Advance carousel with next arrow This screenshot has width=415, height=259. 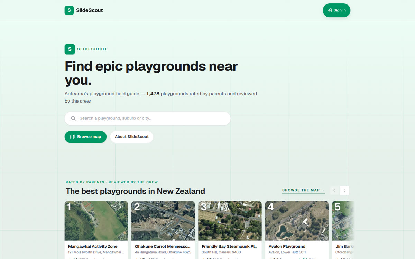344,191
